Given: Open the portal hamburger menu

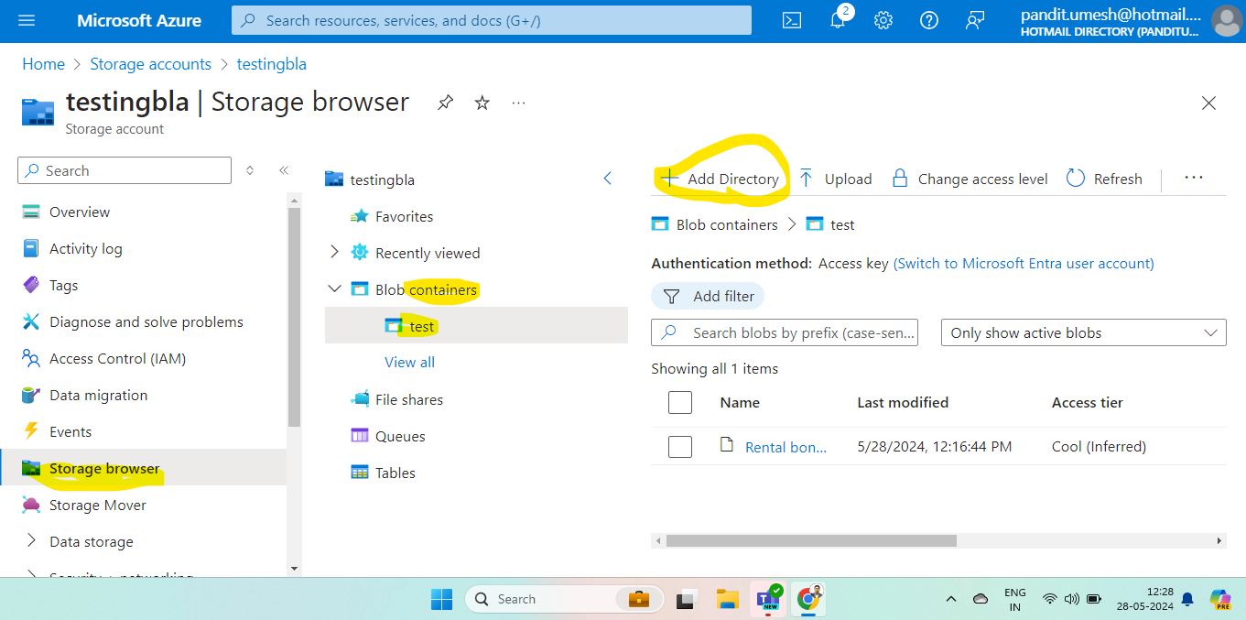Looking at the screenshot, I should (x=25, y=19).
